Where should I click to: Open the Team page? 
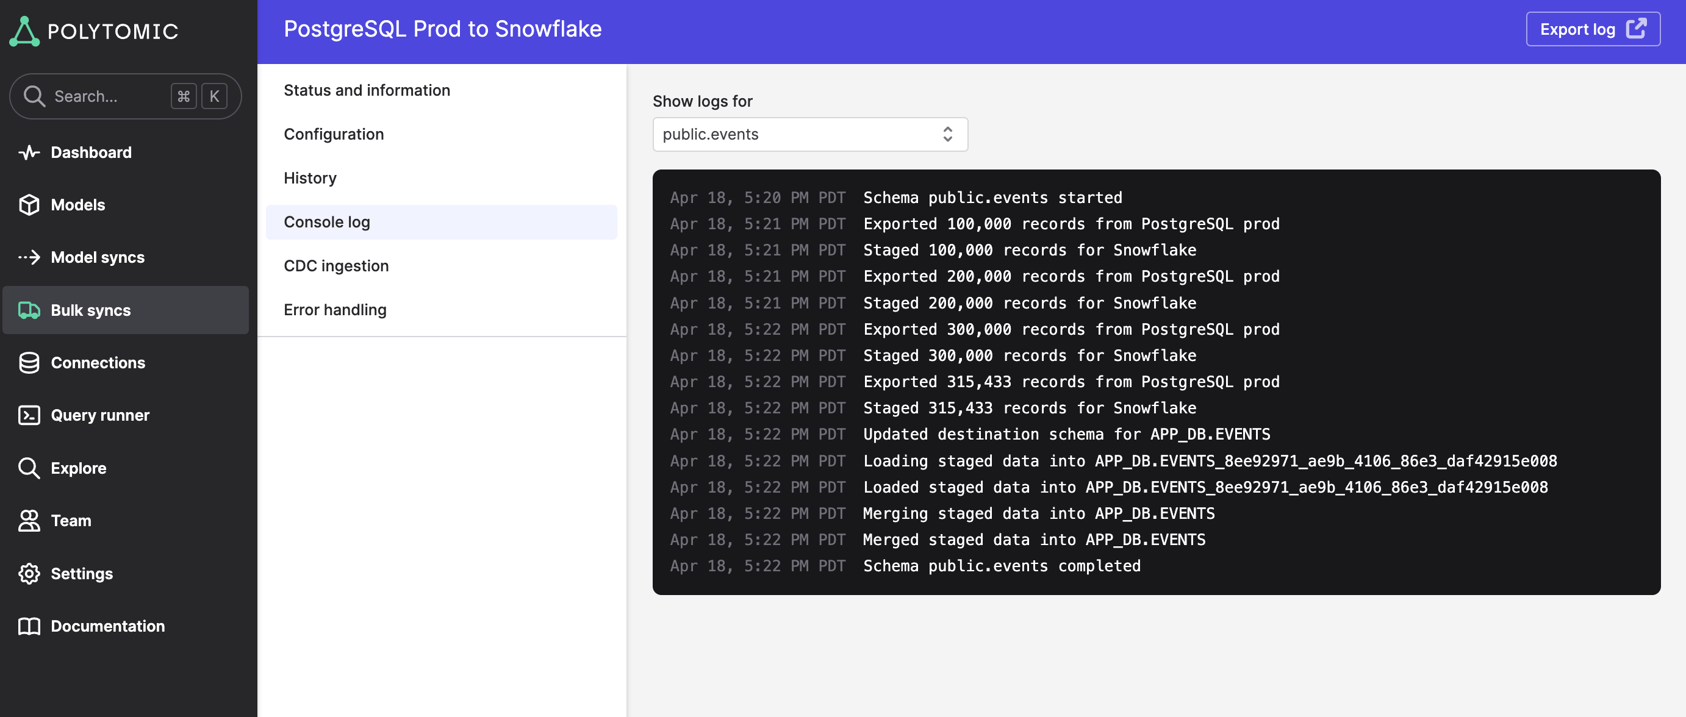tap(71, 521)
